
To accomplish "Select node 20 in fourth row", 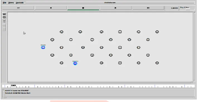I will (92, 55).
